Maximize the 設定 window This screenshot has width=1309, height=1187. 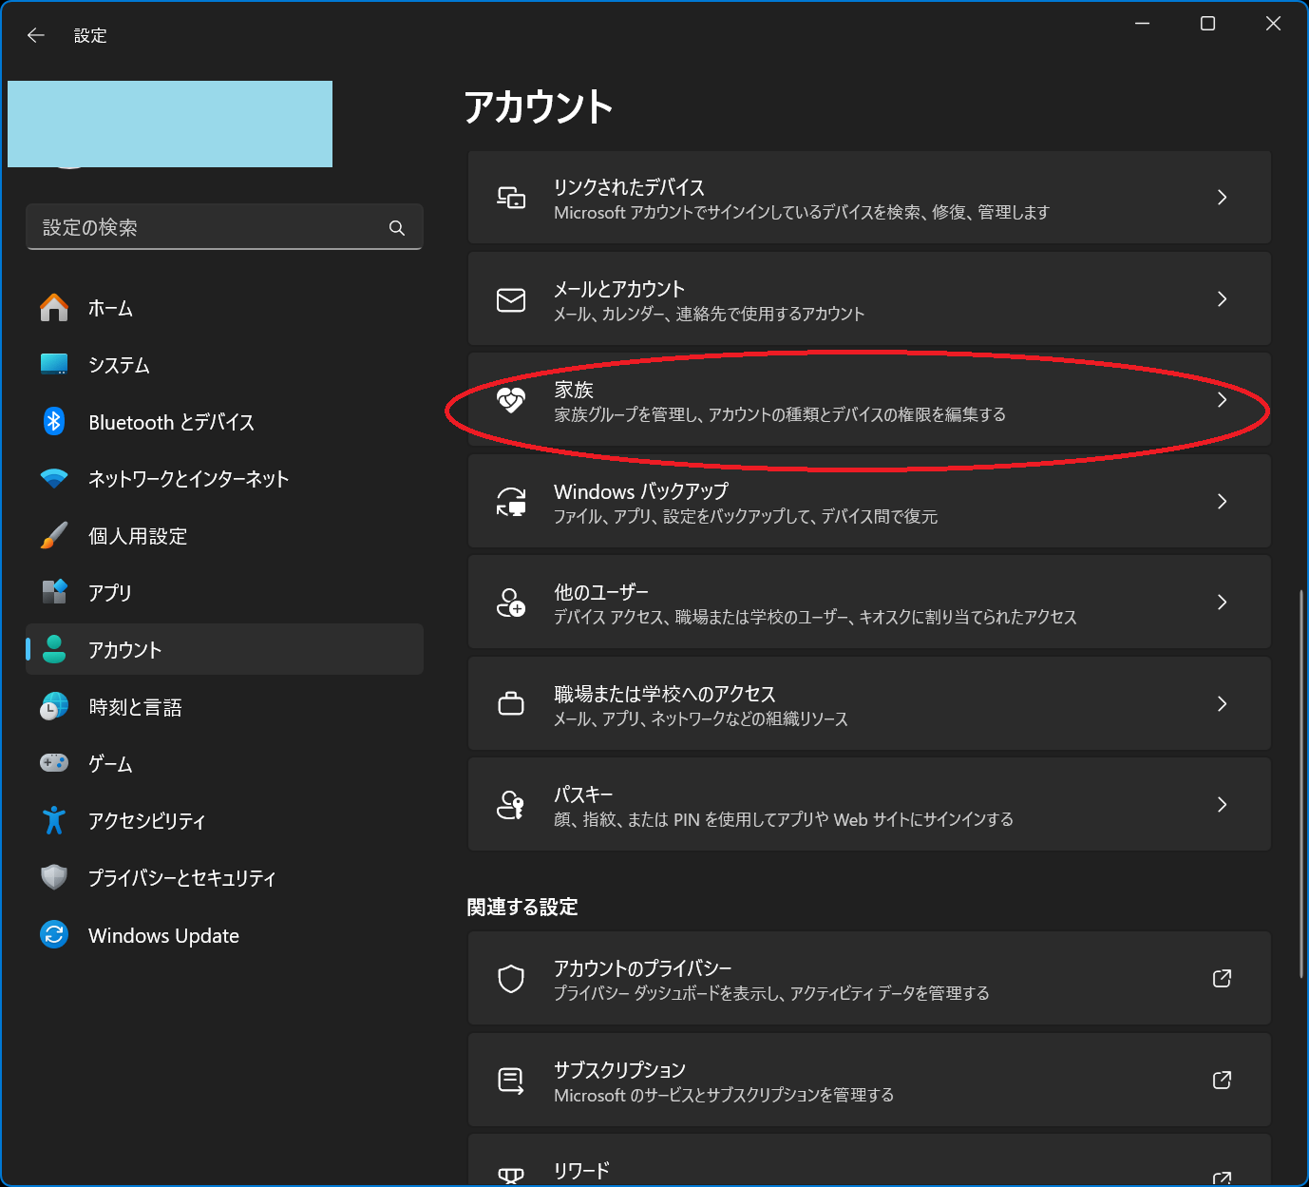pos(1207,24)
